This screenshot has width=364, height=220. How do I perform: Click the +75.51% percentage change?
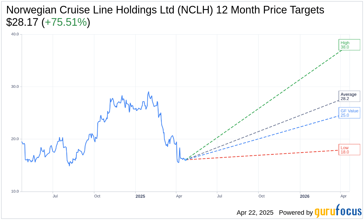[66, 22]
